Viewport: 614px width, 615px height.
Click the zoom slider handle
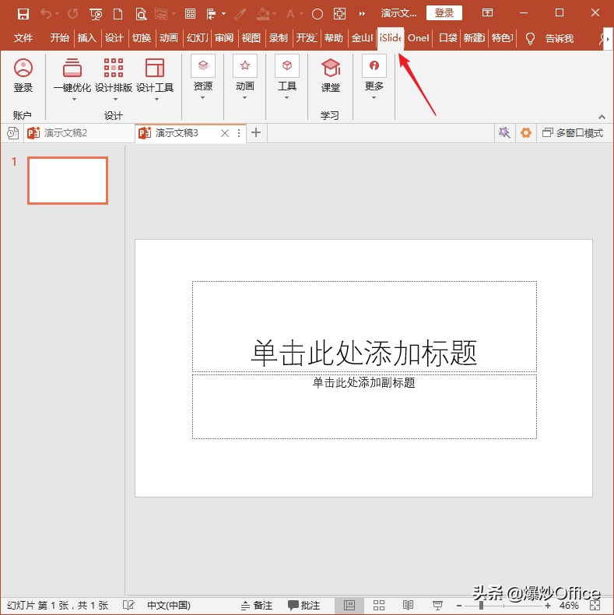point(481,606)
